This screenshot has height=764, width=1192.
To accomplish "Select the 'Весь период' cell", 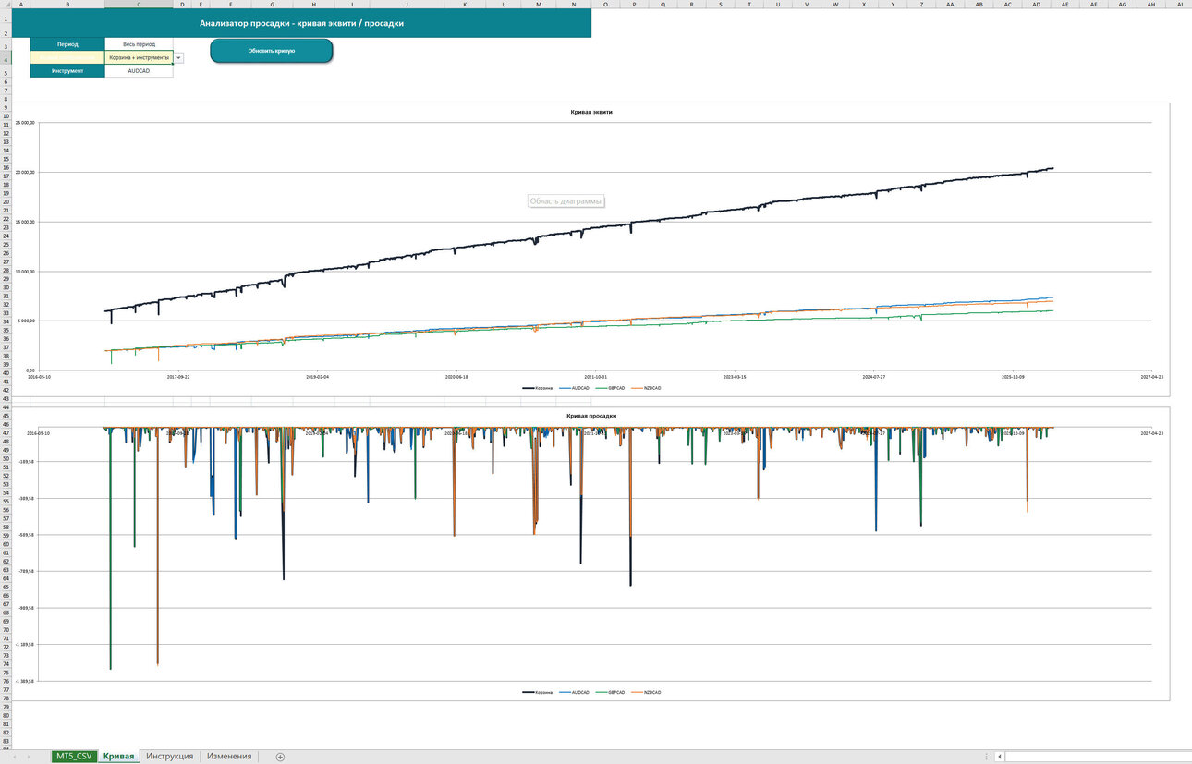I will (x=139, y=44).
